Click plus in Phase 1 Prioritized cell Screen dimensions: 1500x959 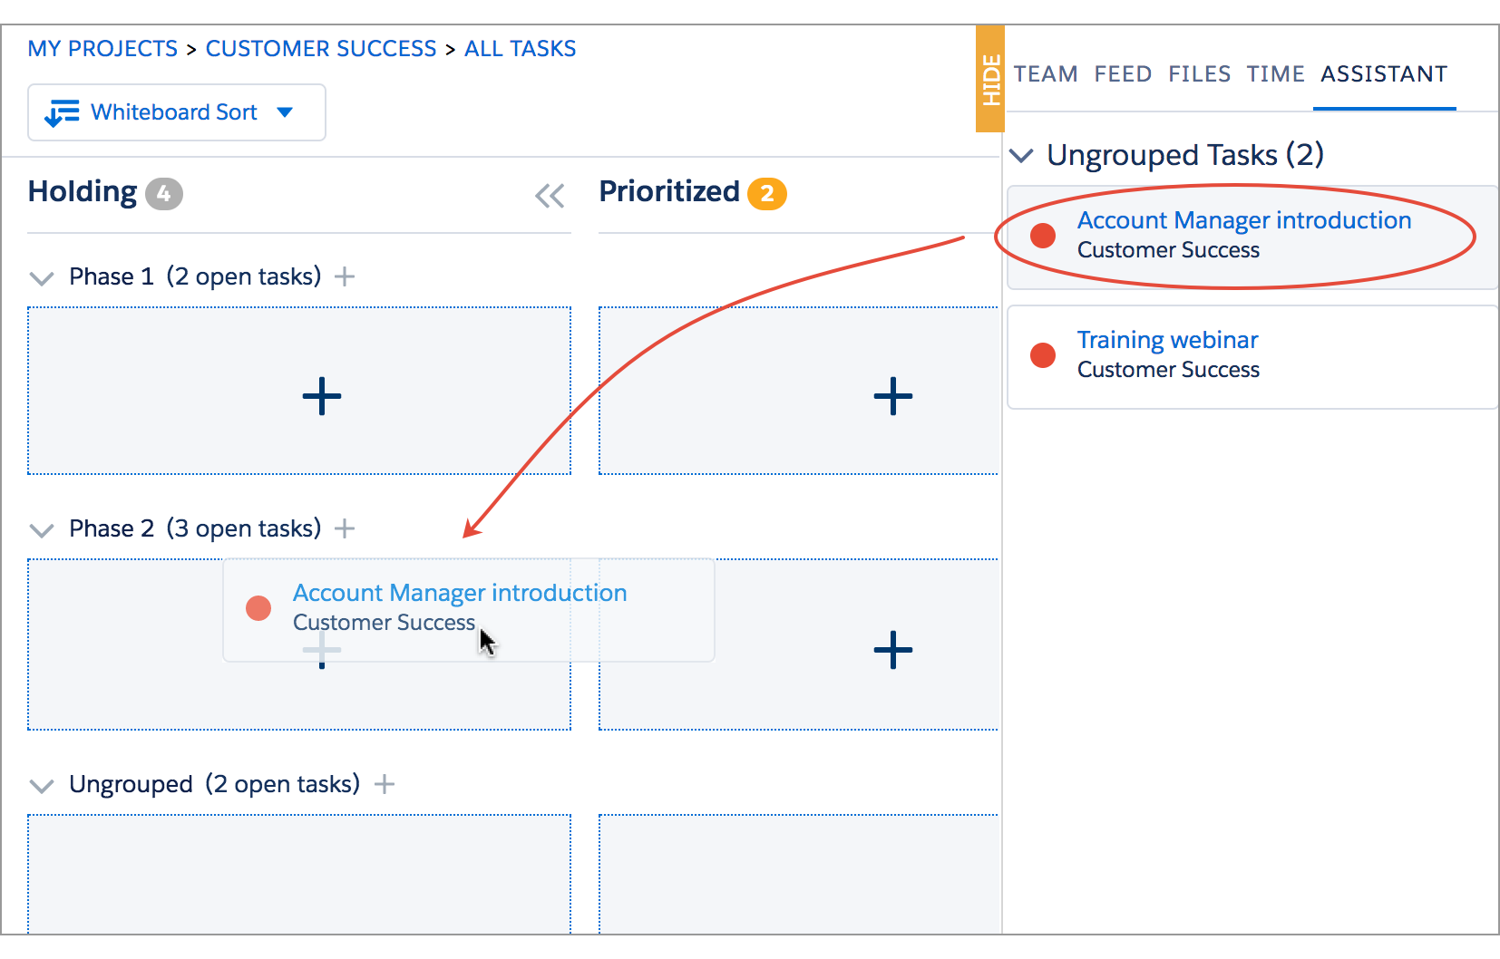pyautogui.click(x=893, y=396)
